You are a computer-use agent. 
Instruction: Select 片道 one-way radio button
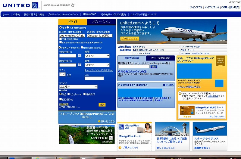tap(67, 27)
